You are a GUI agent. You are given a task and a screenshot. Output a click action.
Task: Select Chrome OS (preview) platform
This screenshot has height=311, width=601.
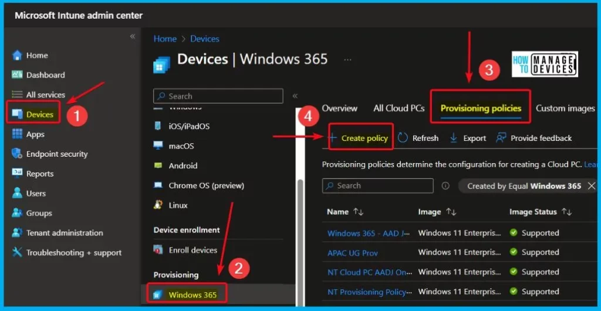tap(198, 185)
